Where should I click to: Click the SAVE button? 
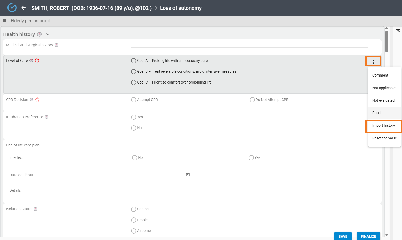343,236
